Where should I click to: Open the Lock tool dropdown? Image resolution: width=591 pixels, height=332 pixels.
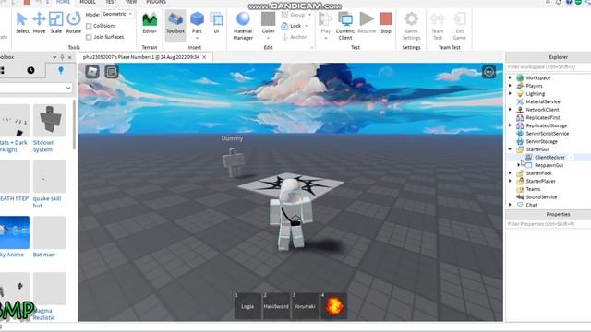(x=307, y=26)
